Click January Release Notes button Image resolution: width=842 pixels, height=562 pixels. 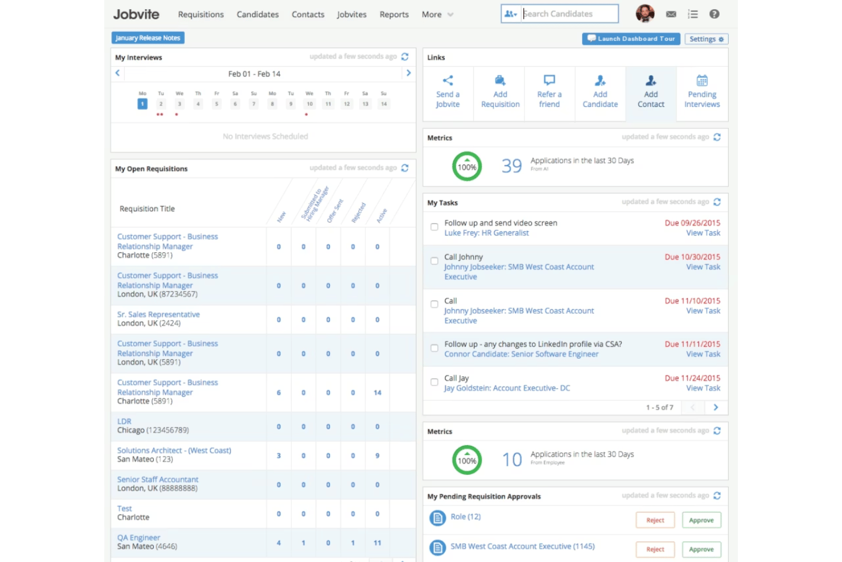click(148, 38)
